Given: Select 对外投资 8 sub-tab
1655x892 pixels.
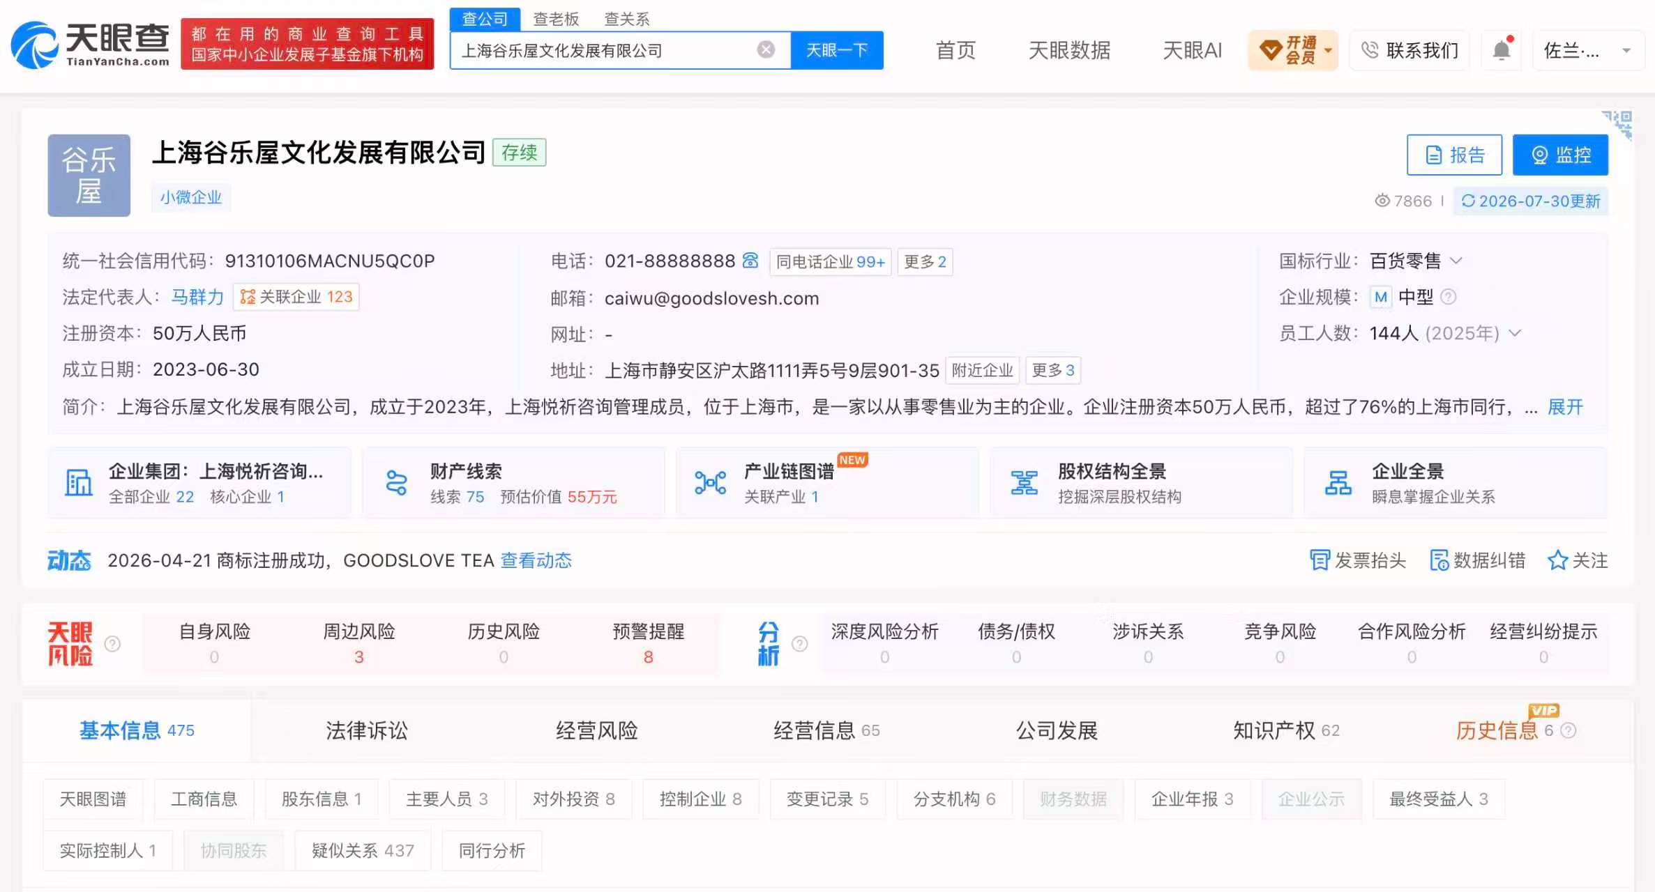Looking at the screenshot, I should click(x=573, y=799).
